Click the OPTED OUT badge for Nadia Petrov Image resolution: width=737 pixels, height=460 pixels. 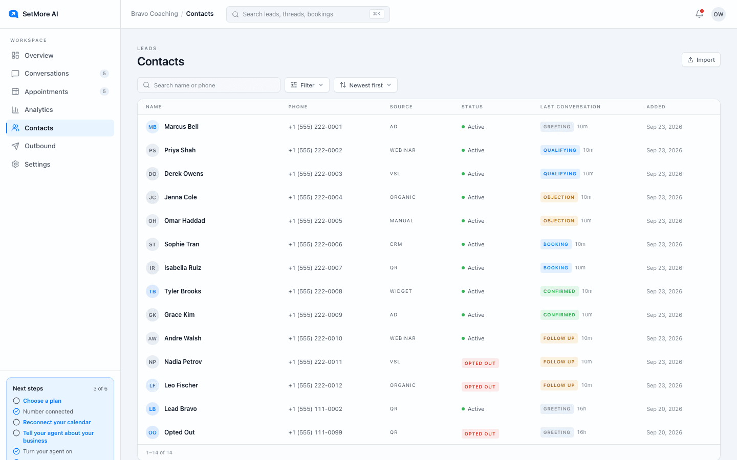pos(480,363)
